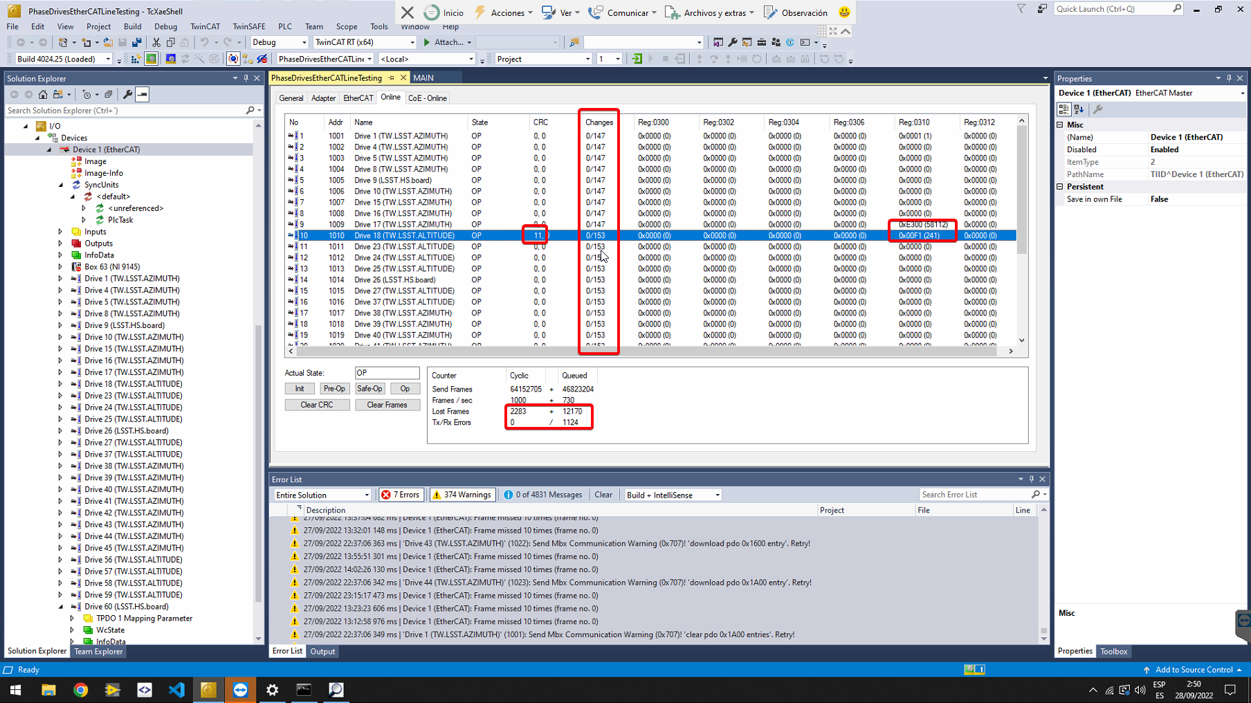This screenshot has width=1251, height=703.
Task: Open the TwinCAT RT (x64) platform dropdown
Action: tap(365, 42)
